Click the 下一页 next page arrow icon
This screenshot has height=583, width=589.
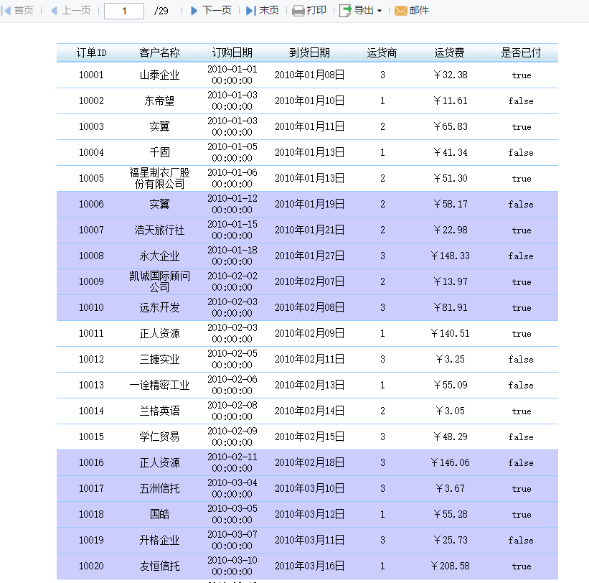tap(194, 11)
